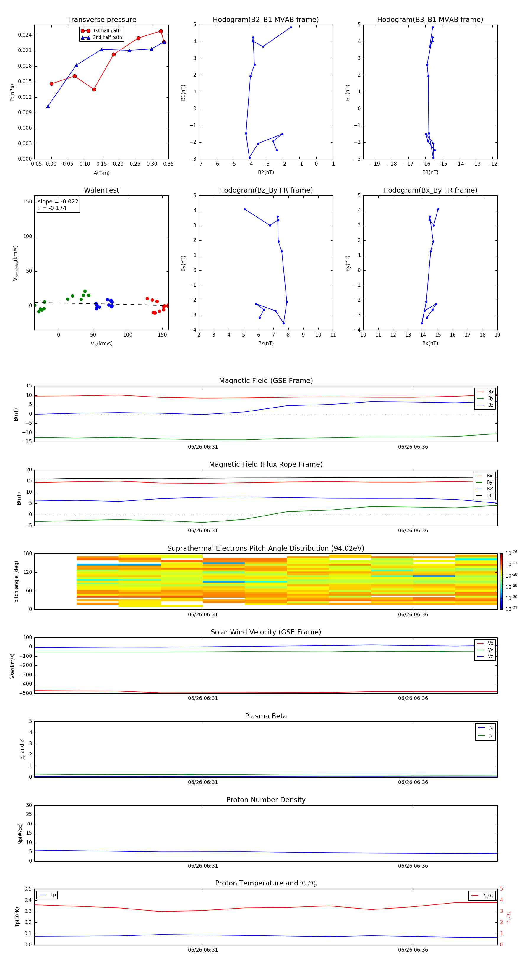Click the 'Solar Wind Velocity (GSE Frame)' title

tap(266, 632)
